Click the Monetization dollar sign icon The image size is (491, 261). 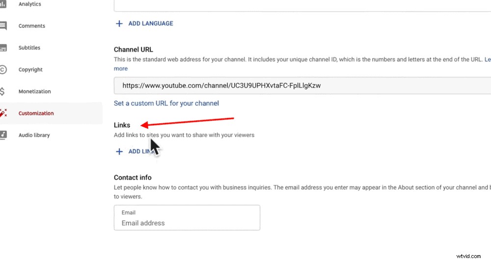3,92
